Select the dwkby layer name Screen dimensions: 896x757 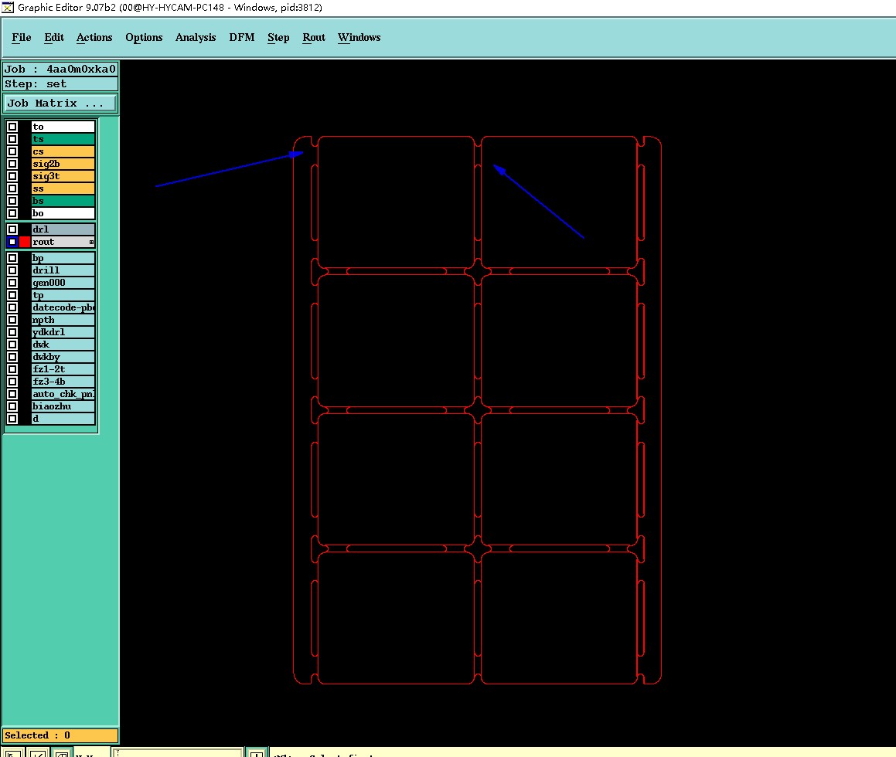[x=63, y=357]
